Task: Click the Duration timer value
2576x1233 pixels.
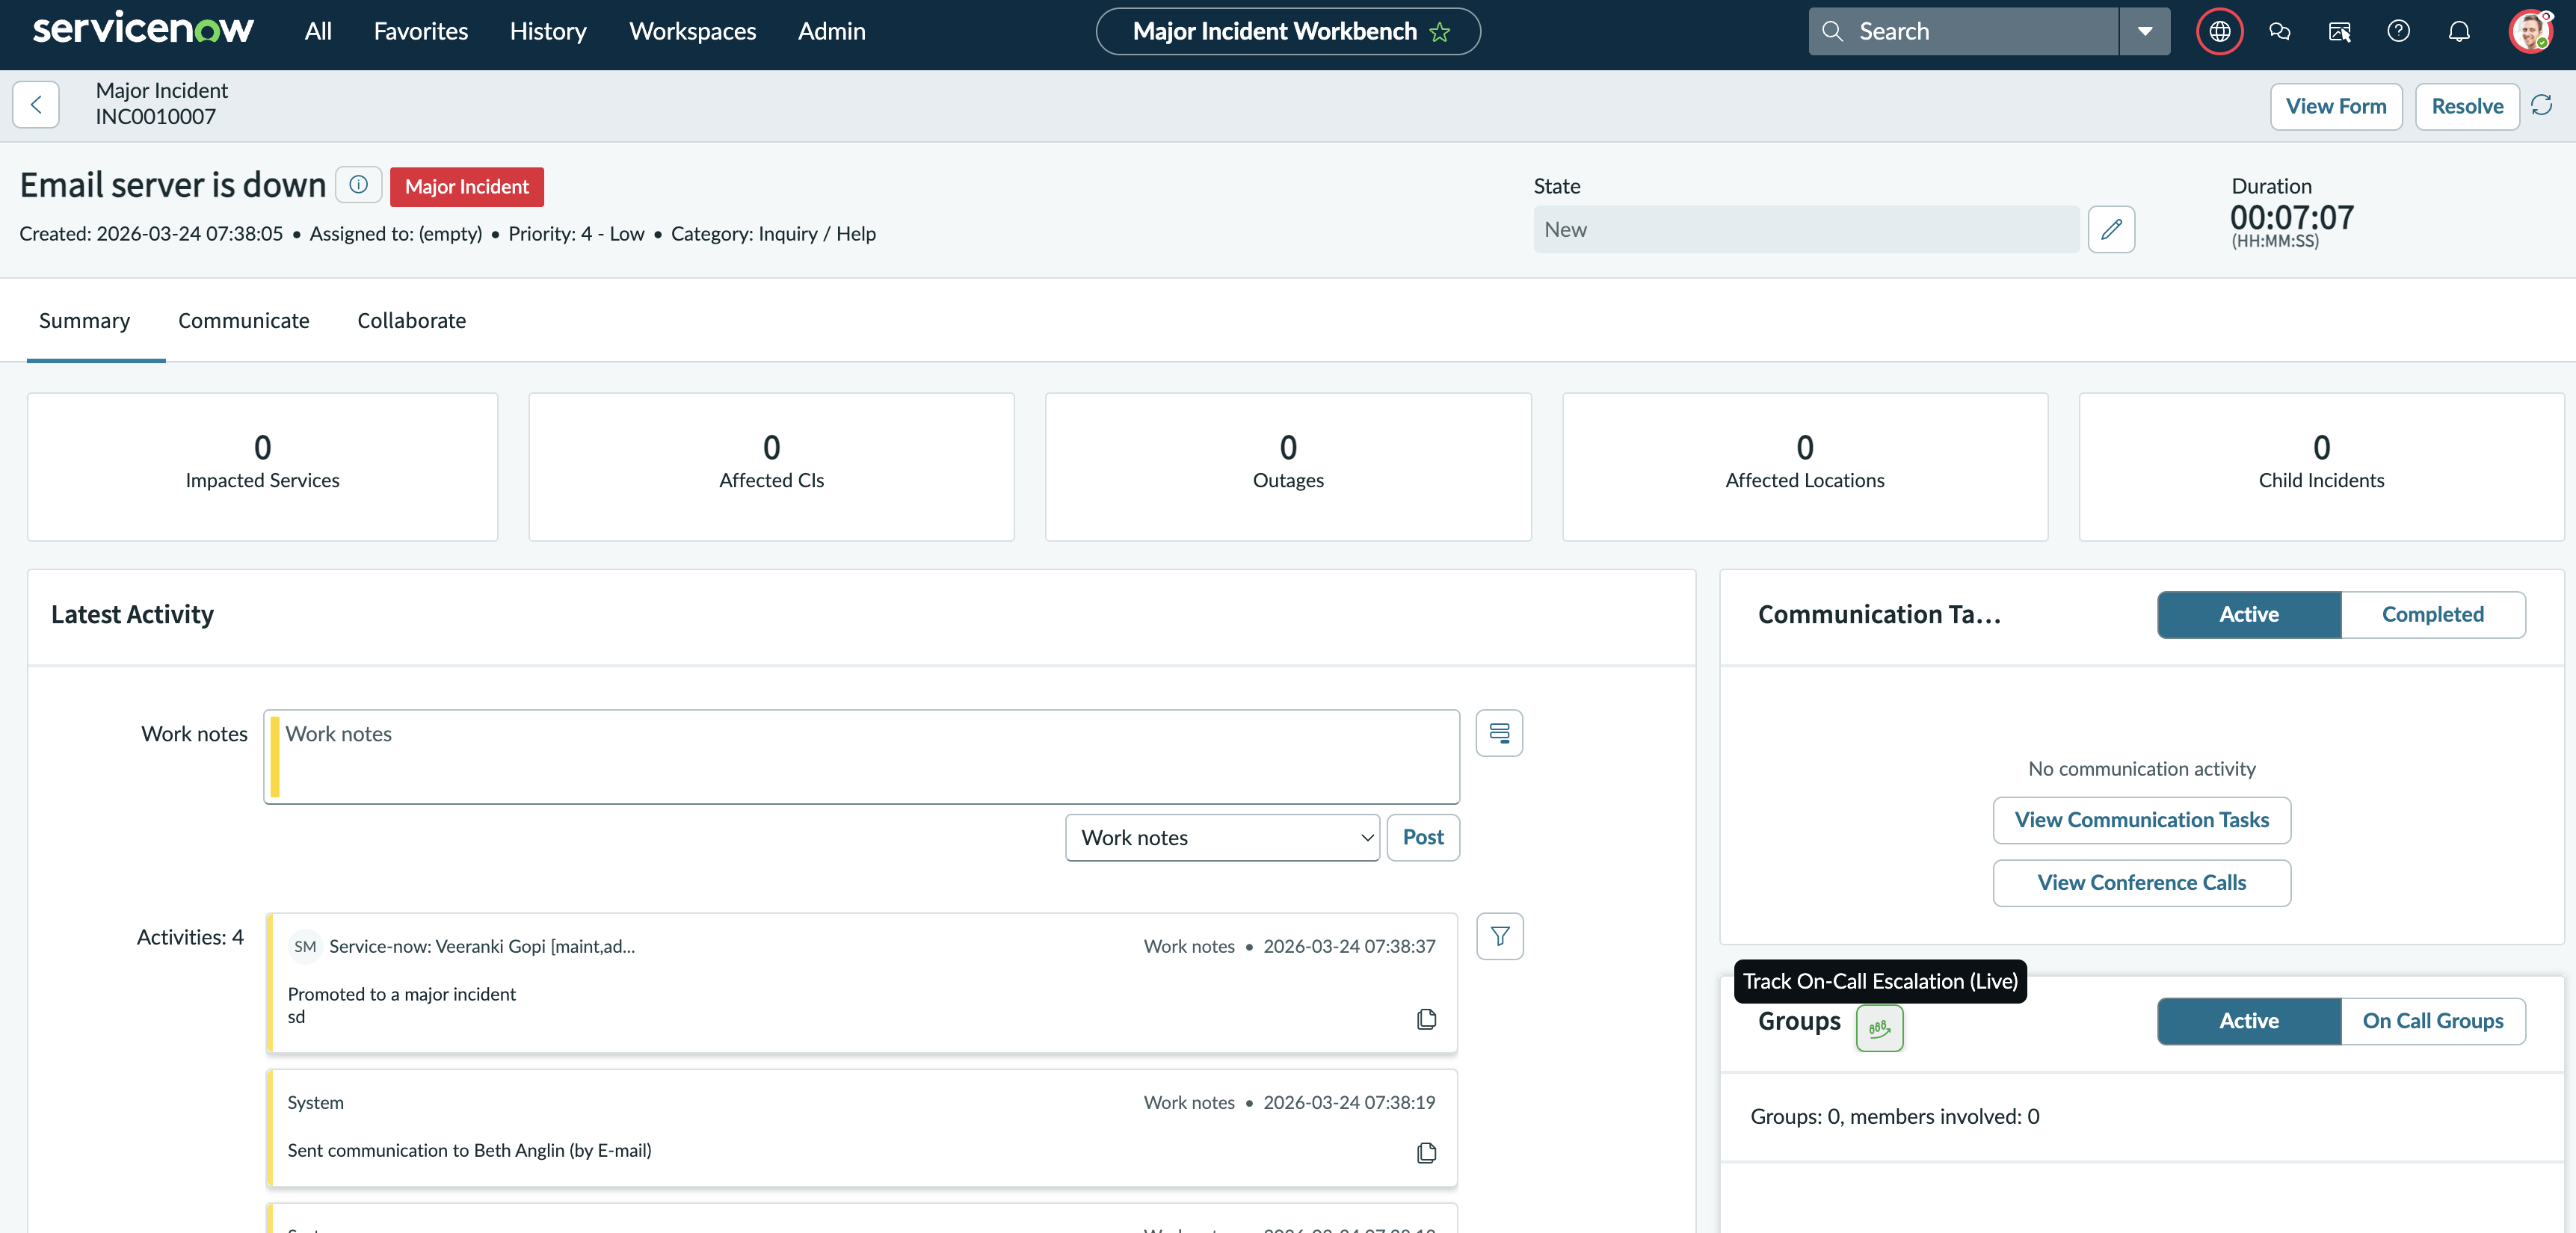Action: 2291,217
